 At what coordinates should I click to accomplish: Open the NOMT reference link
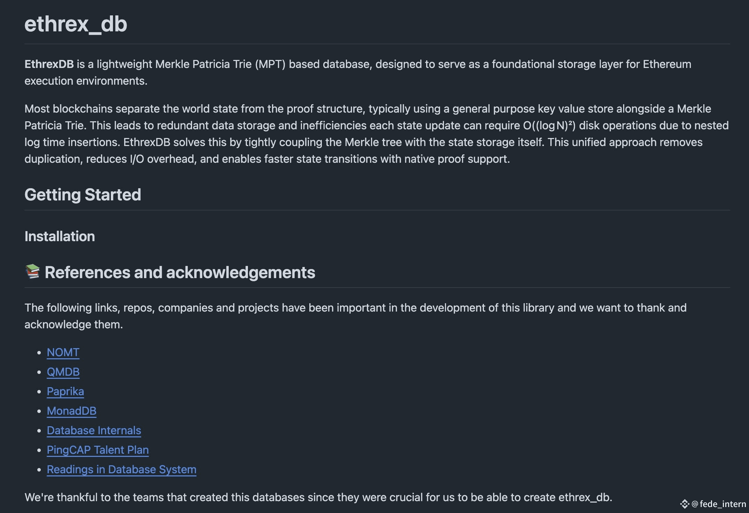pos(63,352)
